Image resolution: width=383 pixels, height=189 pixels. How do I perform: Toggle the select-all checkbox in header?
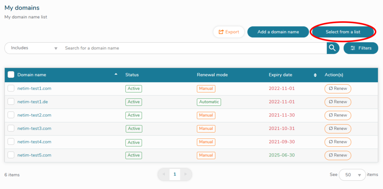pyautogui.click(x=11, y=74)
